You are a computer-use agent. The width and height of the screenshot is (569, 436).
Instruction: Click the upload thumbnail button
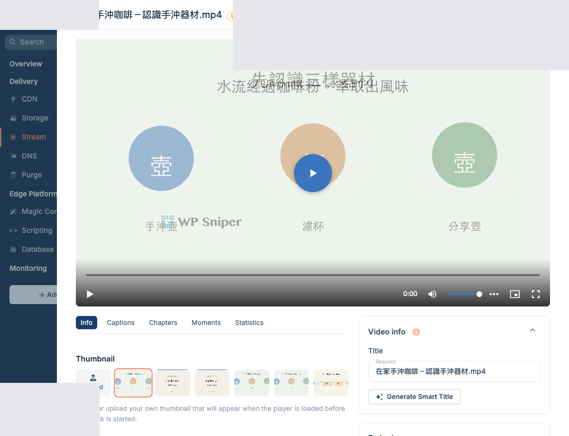pyautogui.click(x=93, y=383)
